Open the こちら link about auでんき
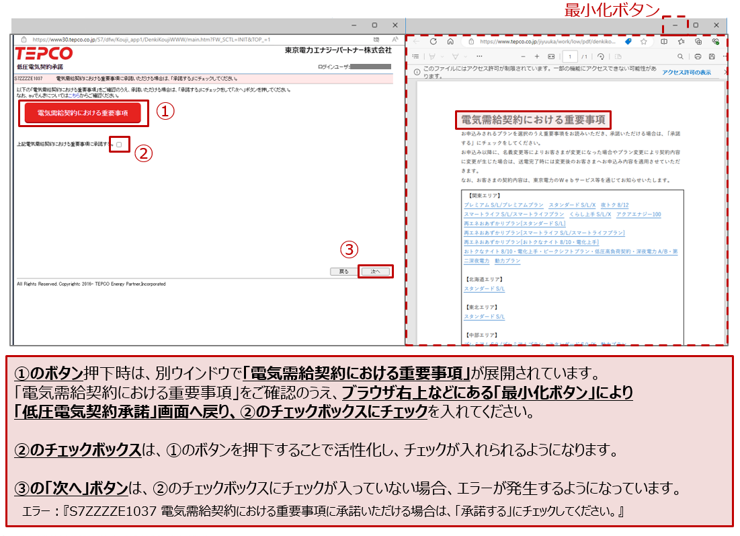This screenshot has height=536, width=740. 74,95
